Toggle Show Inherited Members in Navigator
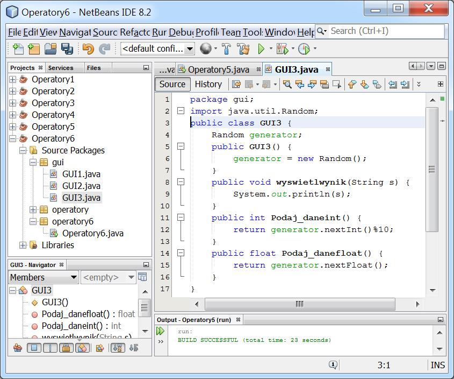The width and height of the screenshot is (454, 379). 18,348
